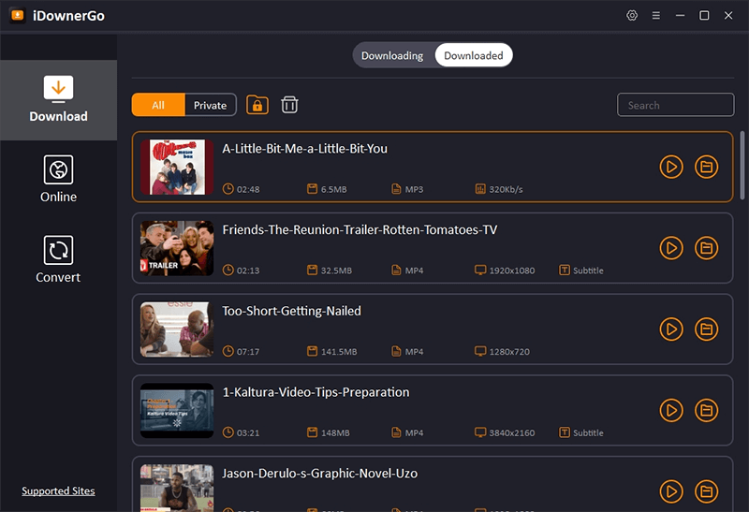Click the trash delete icon

[x=290, y=105]
